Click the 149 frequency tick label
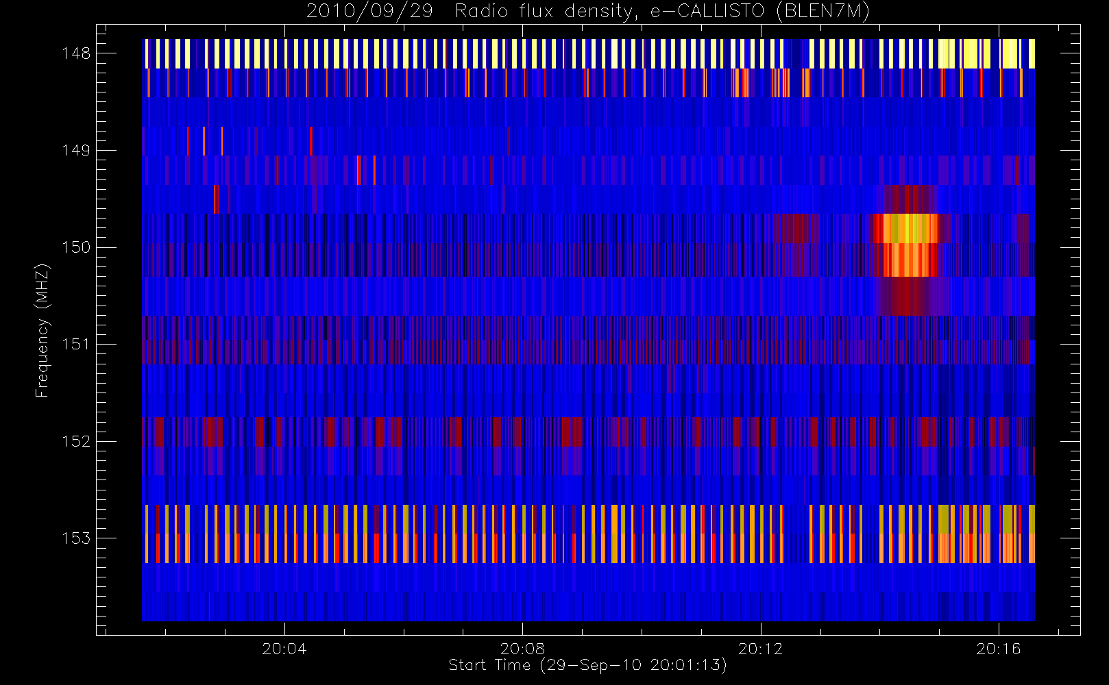Screen dimensions: 1109x685 (76, 150)
